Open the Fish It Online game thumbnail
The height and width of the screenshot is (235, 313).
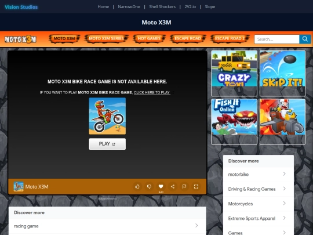[234, 121]
